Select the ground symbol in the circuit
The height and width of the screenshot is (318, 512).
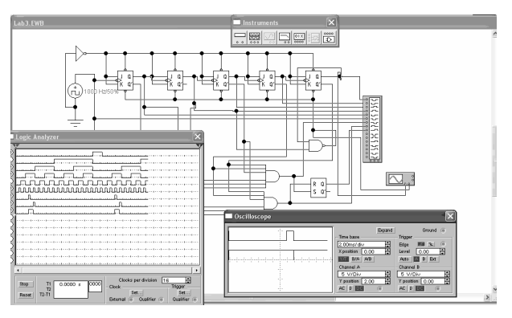75,122
